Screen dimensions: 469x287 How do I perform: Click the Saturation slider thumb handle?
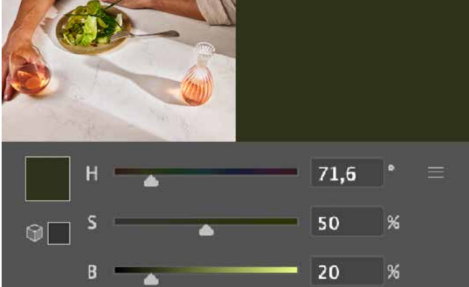tap(206, 230)
